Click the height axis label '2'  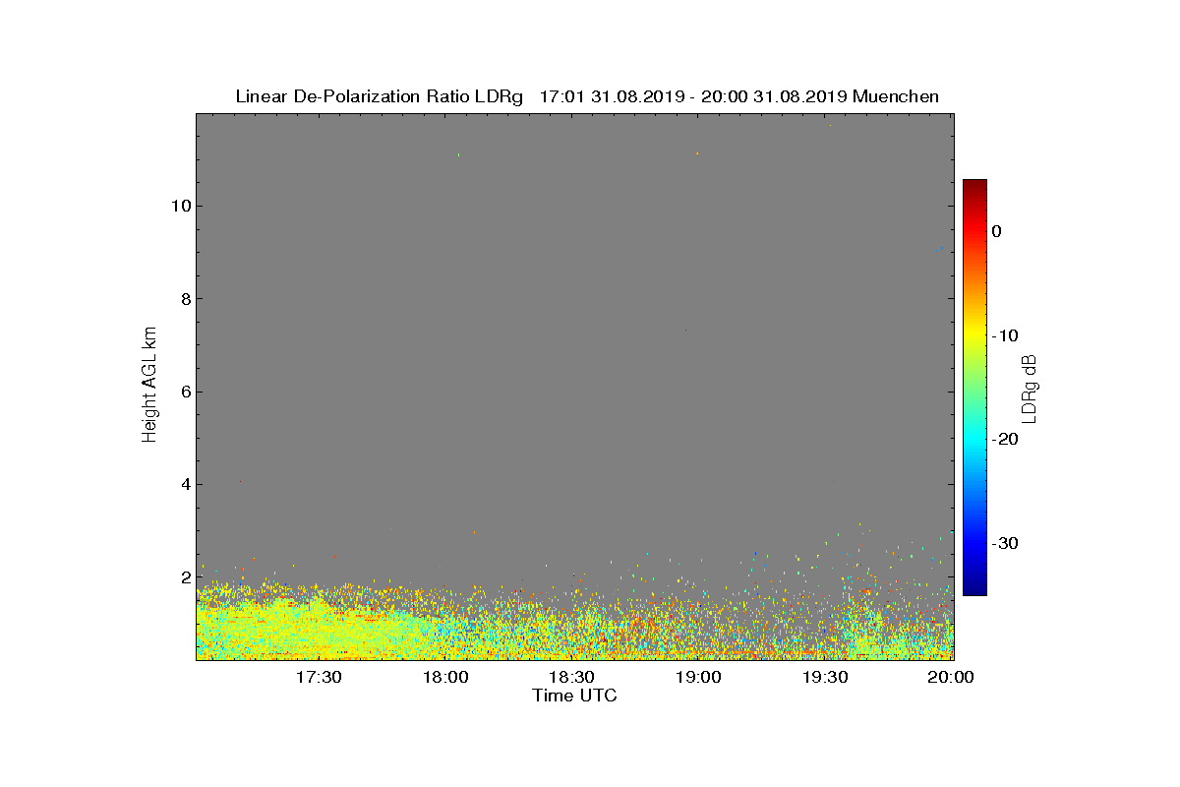[x=185, y=577]
